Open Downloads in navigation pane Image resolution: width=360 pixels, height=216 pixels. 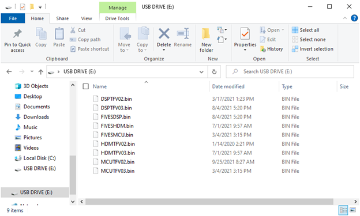(32, 117)
